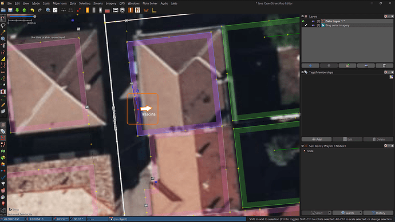This screenshot has width=395, height=222.
Task: Select the Zoom mode tool in sidebar
Action: [x=3, y=39]
